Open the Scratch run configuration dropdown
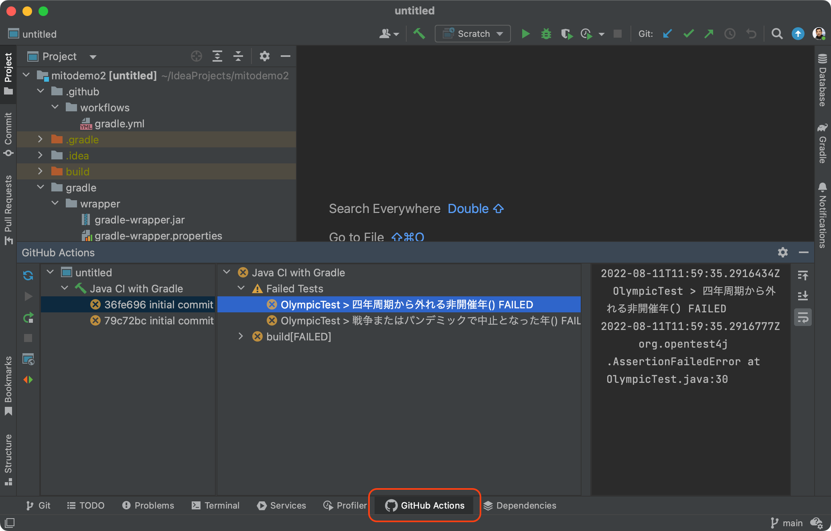 point(472,34)
